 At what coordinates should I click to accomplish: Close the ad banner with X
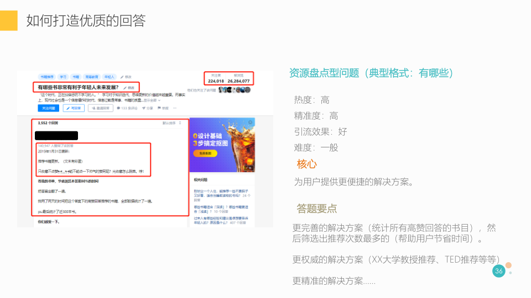250,123
